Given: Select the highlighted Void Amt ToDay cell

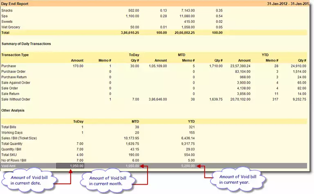Looking at the screenshot, I should [x=70, y=166].
